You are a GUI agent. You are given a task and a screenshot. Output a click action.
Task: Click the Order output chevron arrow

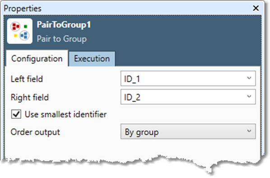(249, 131)
